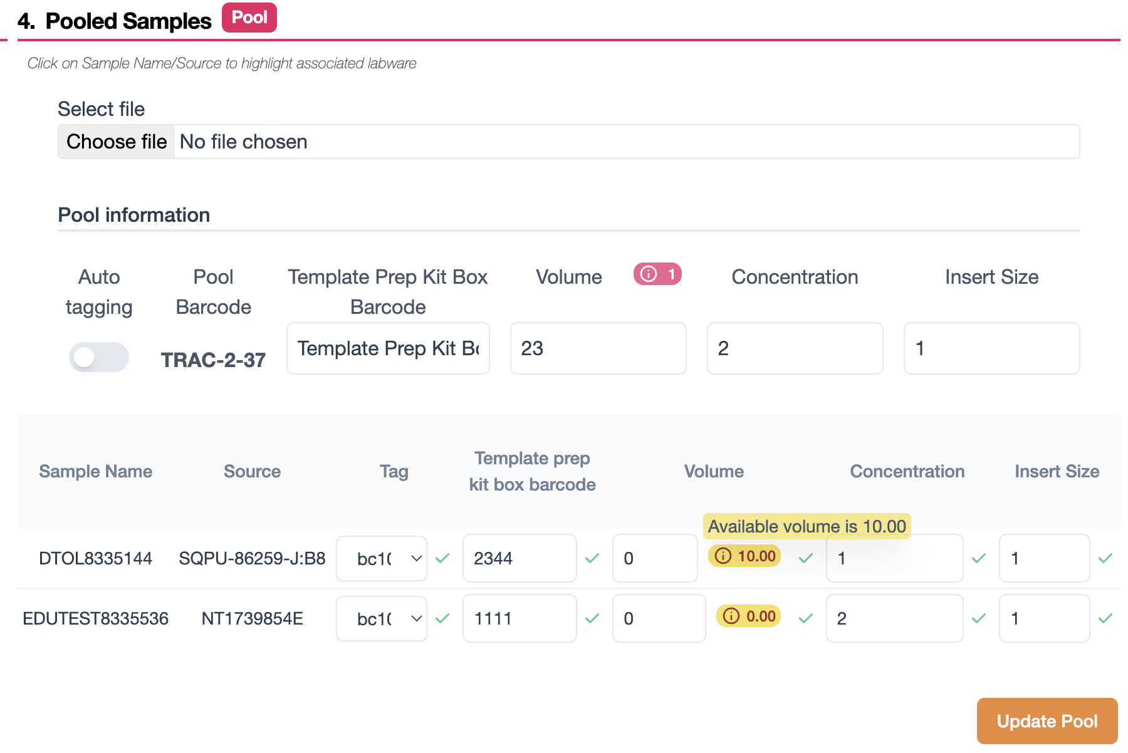Click the red Pool badge in heading
The image size is (1128, 753).
[249, 18]
